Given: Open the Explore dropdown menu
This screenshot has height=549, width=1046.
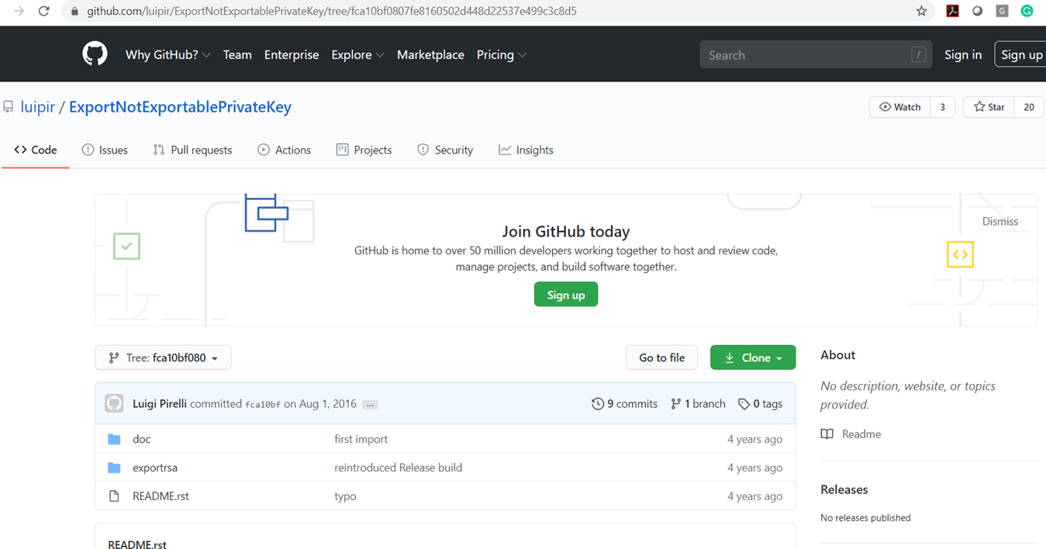Looking at the screenshot, I should click(357, 55).
